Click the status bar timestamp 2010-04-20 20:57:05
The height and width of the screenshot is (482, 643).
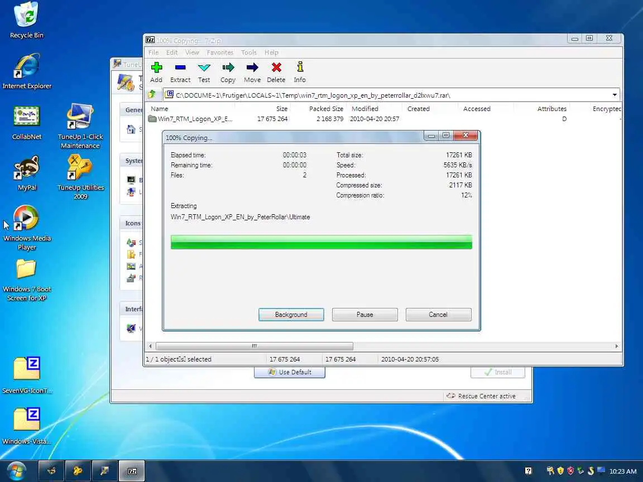410,359
